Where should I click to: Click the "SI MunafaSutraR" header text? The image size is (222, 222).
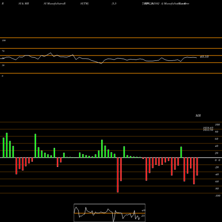tap(55, 4)
